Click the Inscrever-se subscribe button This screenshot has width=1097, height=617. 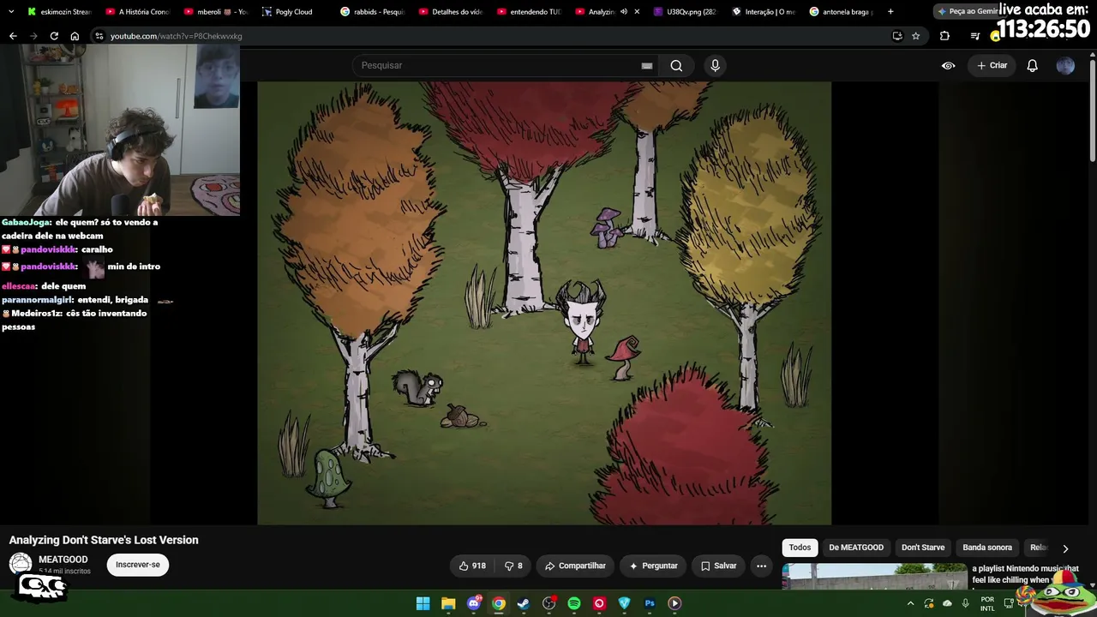pyautogui.click(x=138, y=565)
